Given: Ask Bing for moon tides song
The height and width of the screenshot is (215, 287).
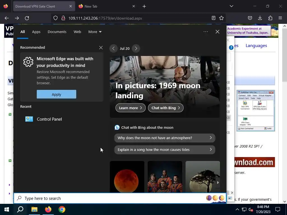Looking at the screenshot, I should pyautogui.click(x=165, y=149).
